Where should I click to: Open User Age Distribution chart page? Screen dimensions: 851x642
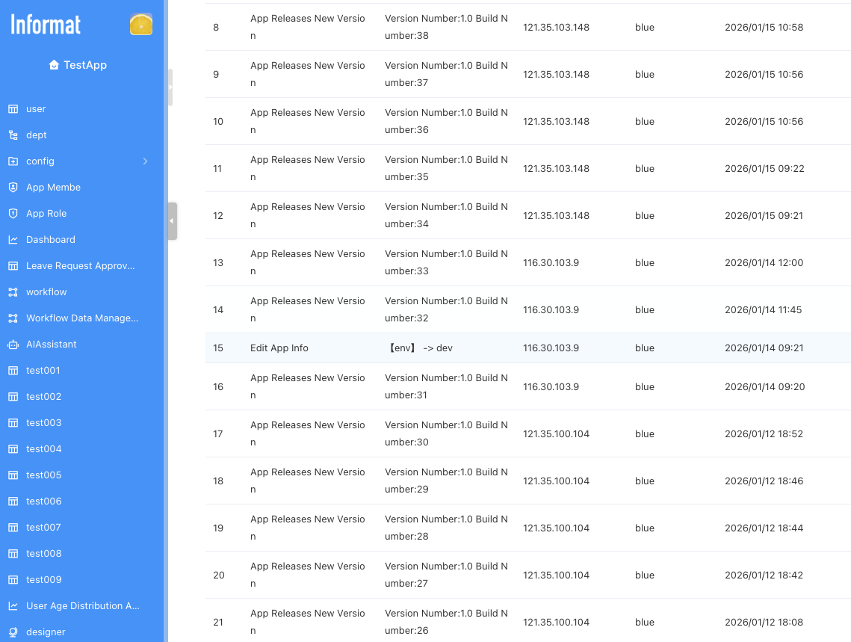pyautogui.click(x=82, y=606)
